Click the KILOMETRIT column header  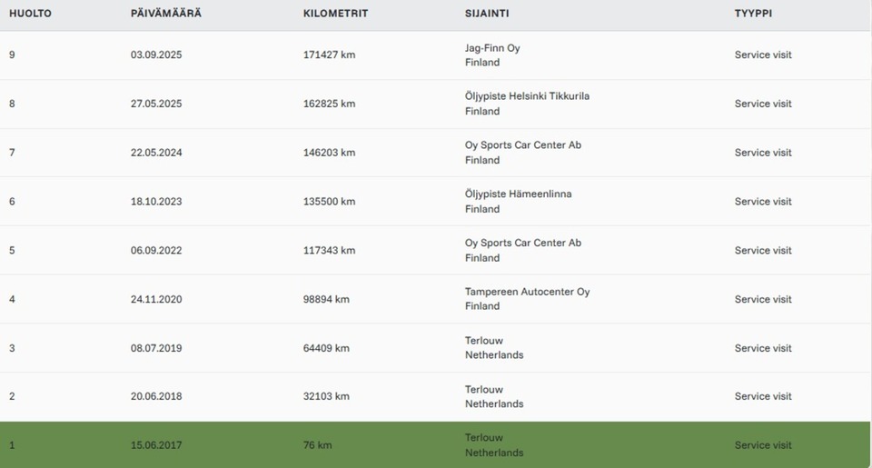point(335,14)
